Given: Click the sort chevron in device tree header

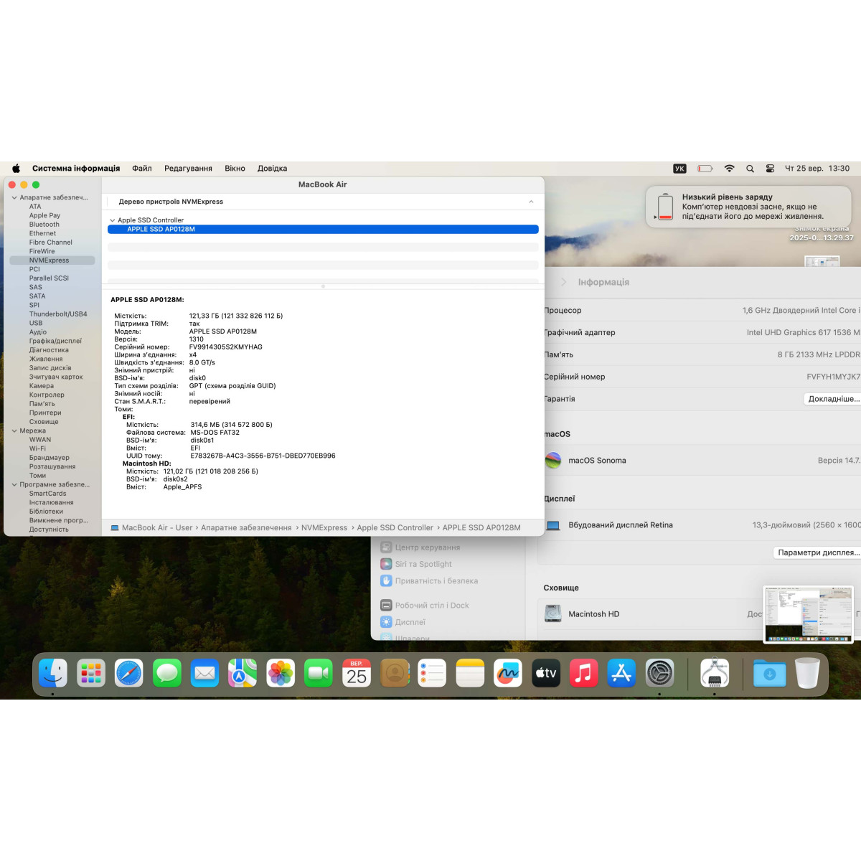Looking at the screenshot, I should 531,202.
